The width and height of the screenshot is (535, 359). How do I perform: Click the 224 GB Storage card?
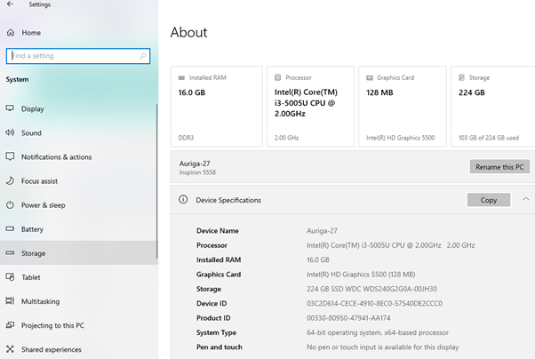[493, 107]
